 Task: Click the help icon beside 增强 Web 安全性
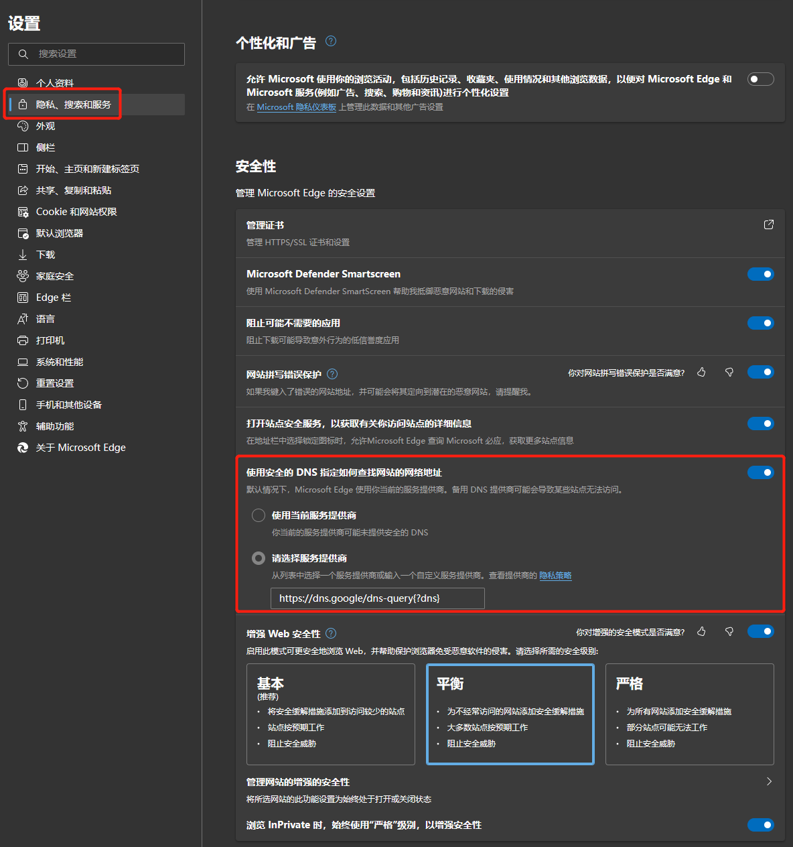[x=331, y=633]
